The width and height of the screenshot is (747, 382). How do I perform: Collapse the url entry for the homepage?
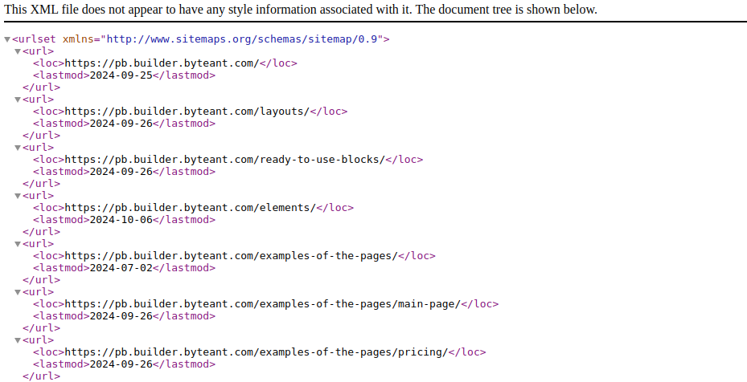pyautogui.click(x=18, y=51)
